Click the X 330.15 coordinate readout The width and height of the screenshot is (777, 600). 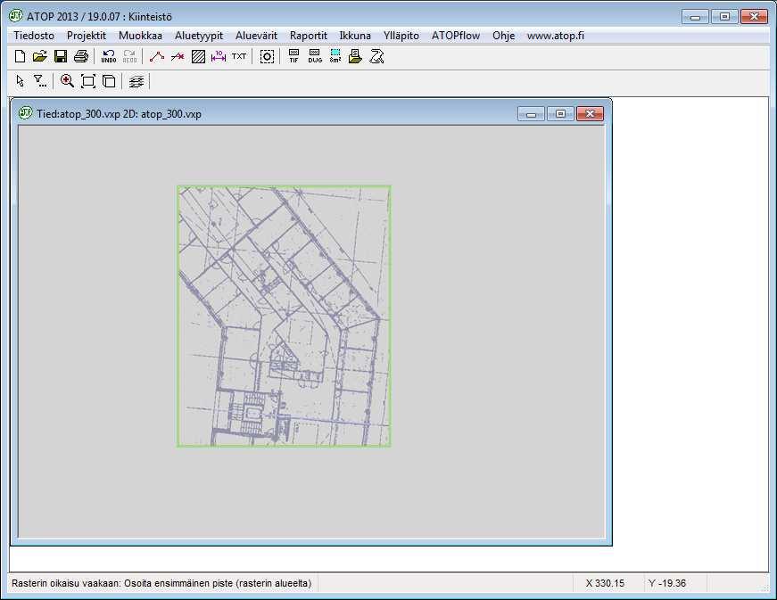(605, 583)
